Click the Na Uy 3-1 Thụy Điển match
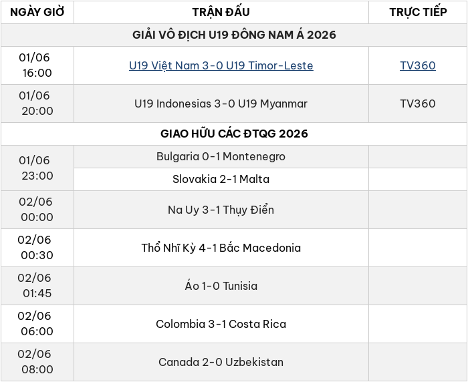Viewport: 468px width, 382px height. (x=221, y=210)
